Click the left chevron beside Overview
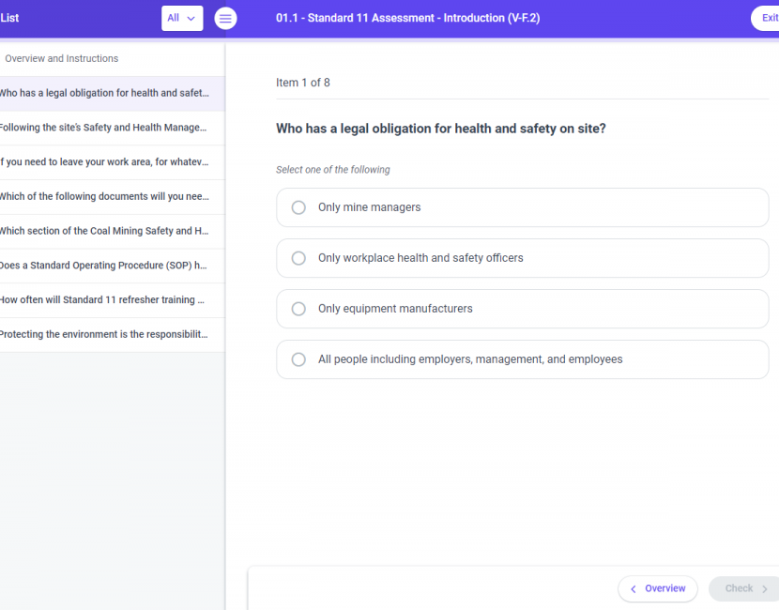Screen dimensions: 779x610 point(633,589)
